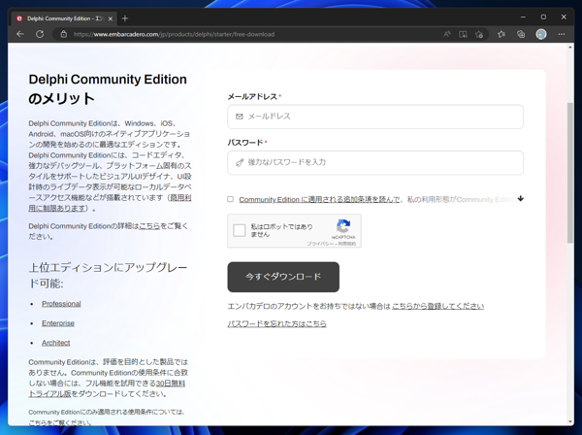View site info via the lock icon
The image size is (582, 435).
64,34
